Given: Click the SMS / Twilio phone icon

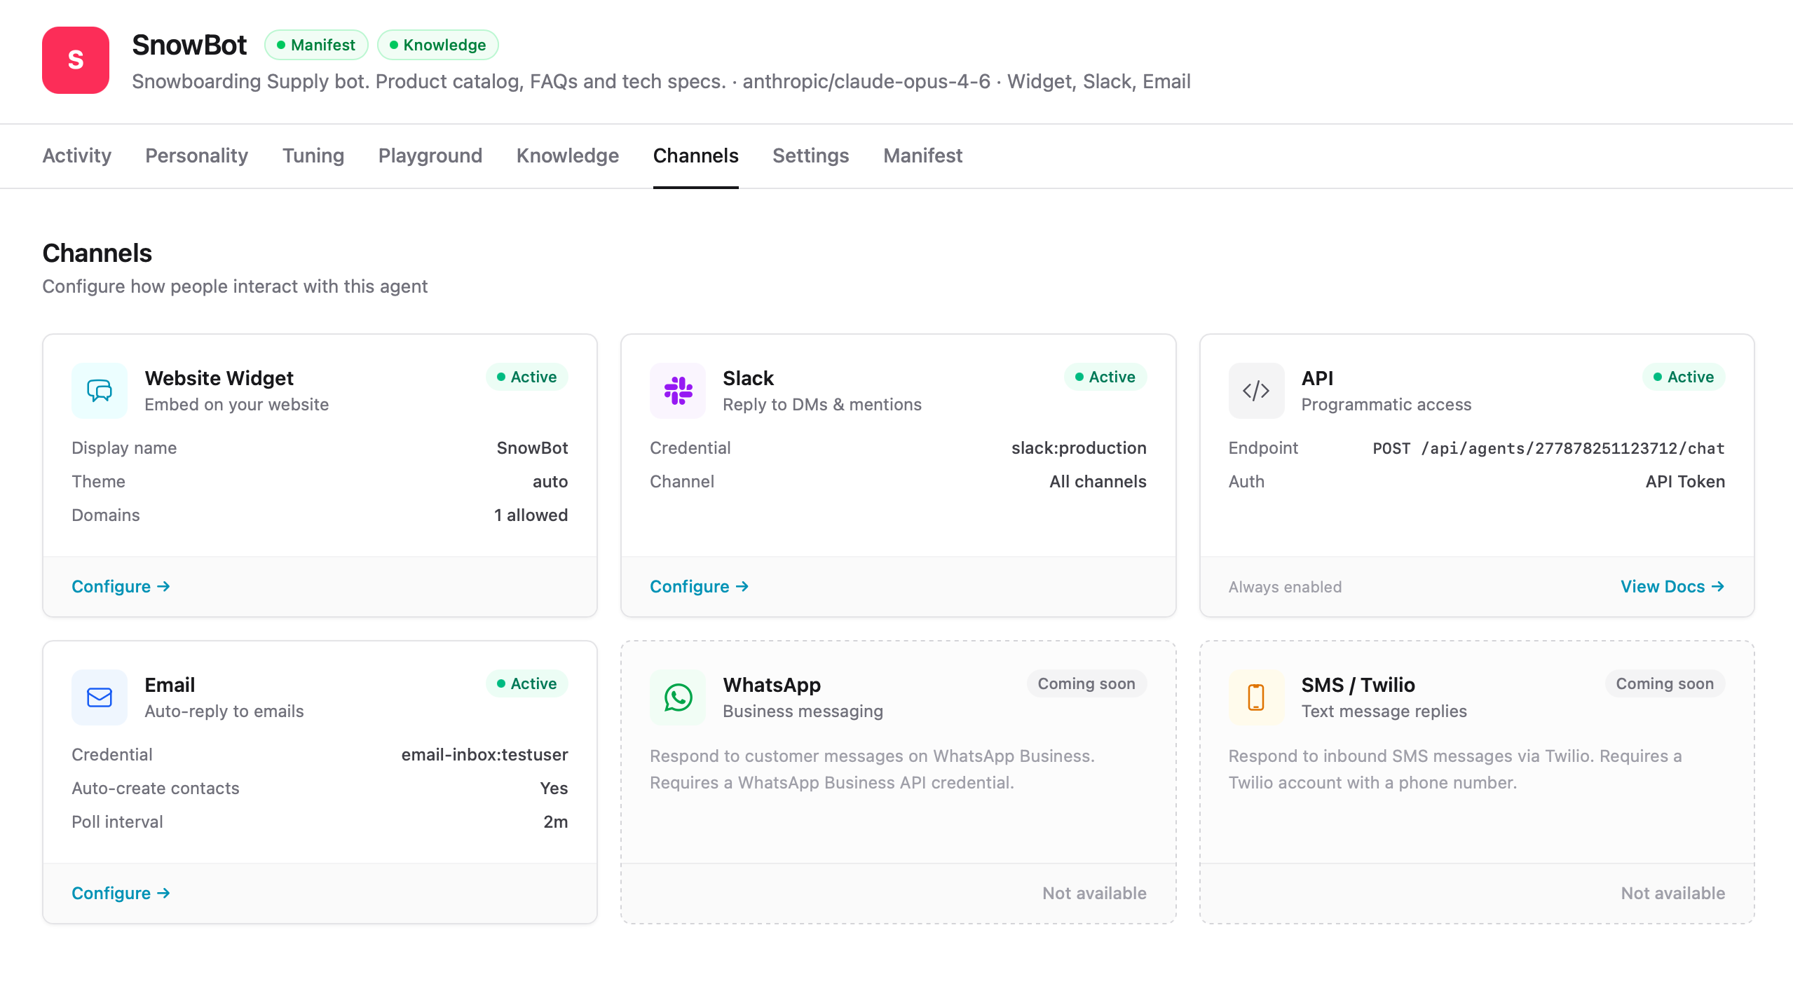Looking at the screenshot, I should [1256, 697].
